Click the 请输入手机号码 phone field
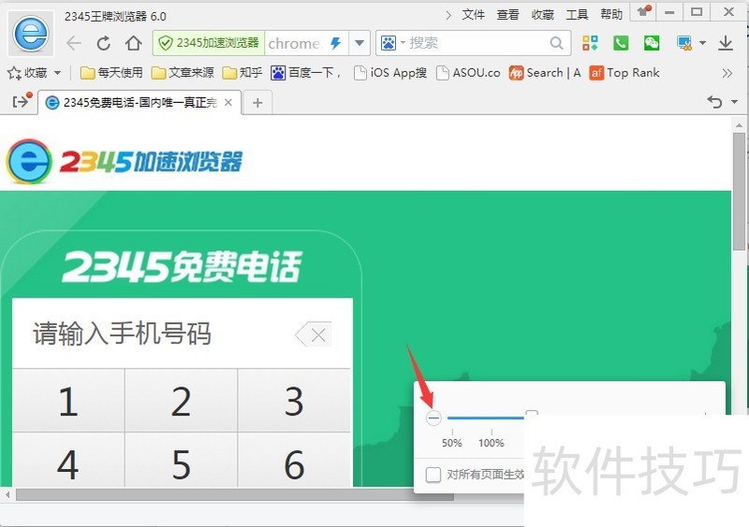Screen dimensions: 749x527 pyautogui.click(x=182, y=333)
